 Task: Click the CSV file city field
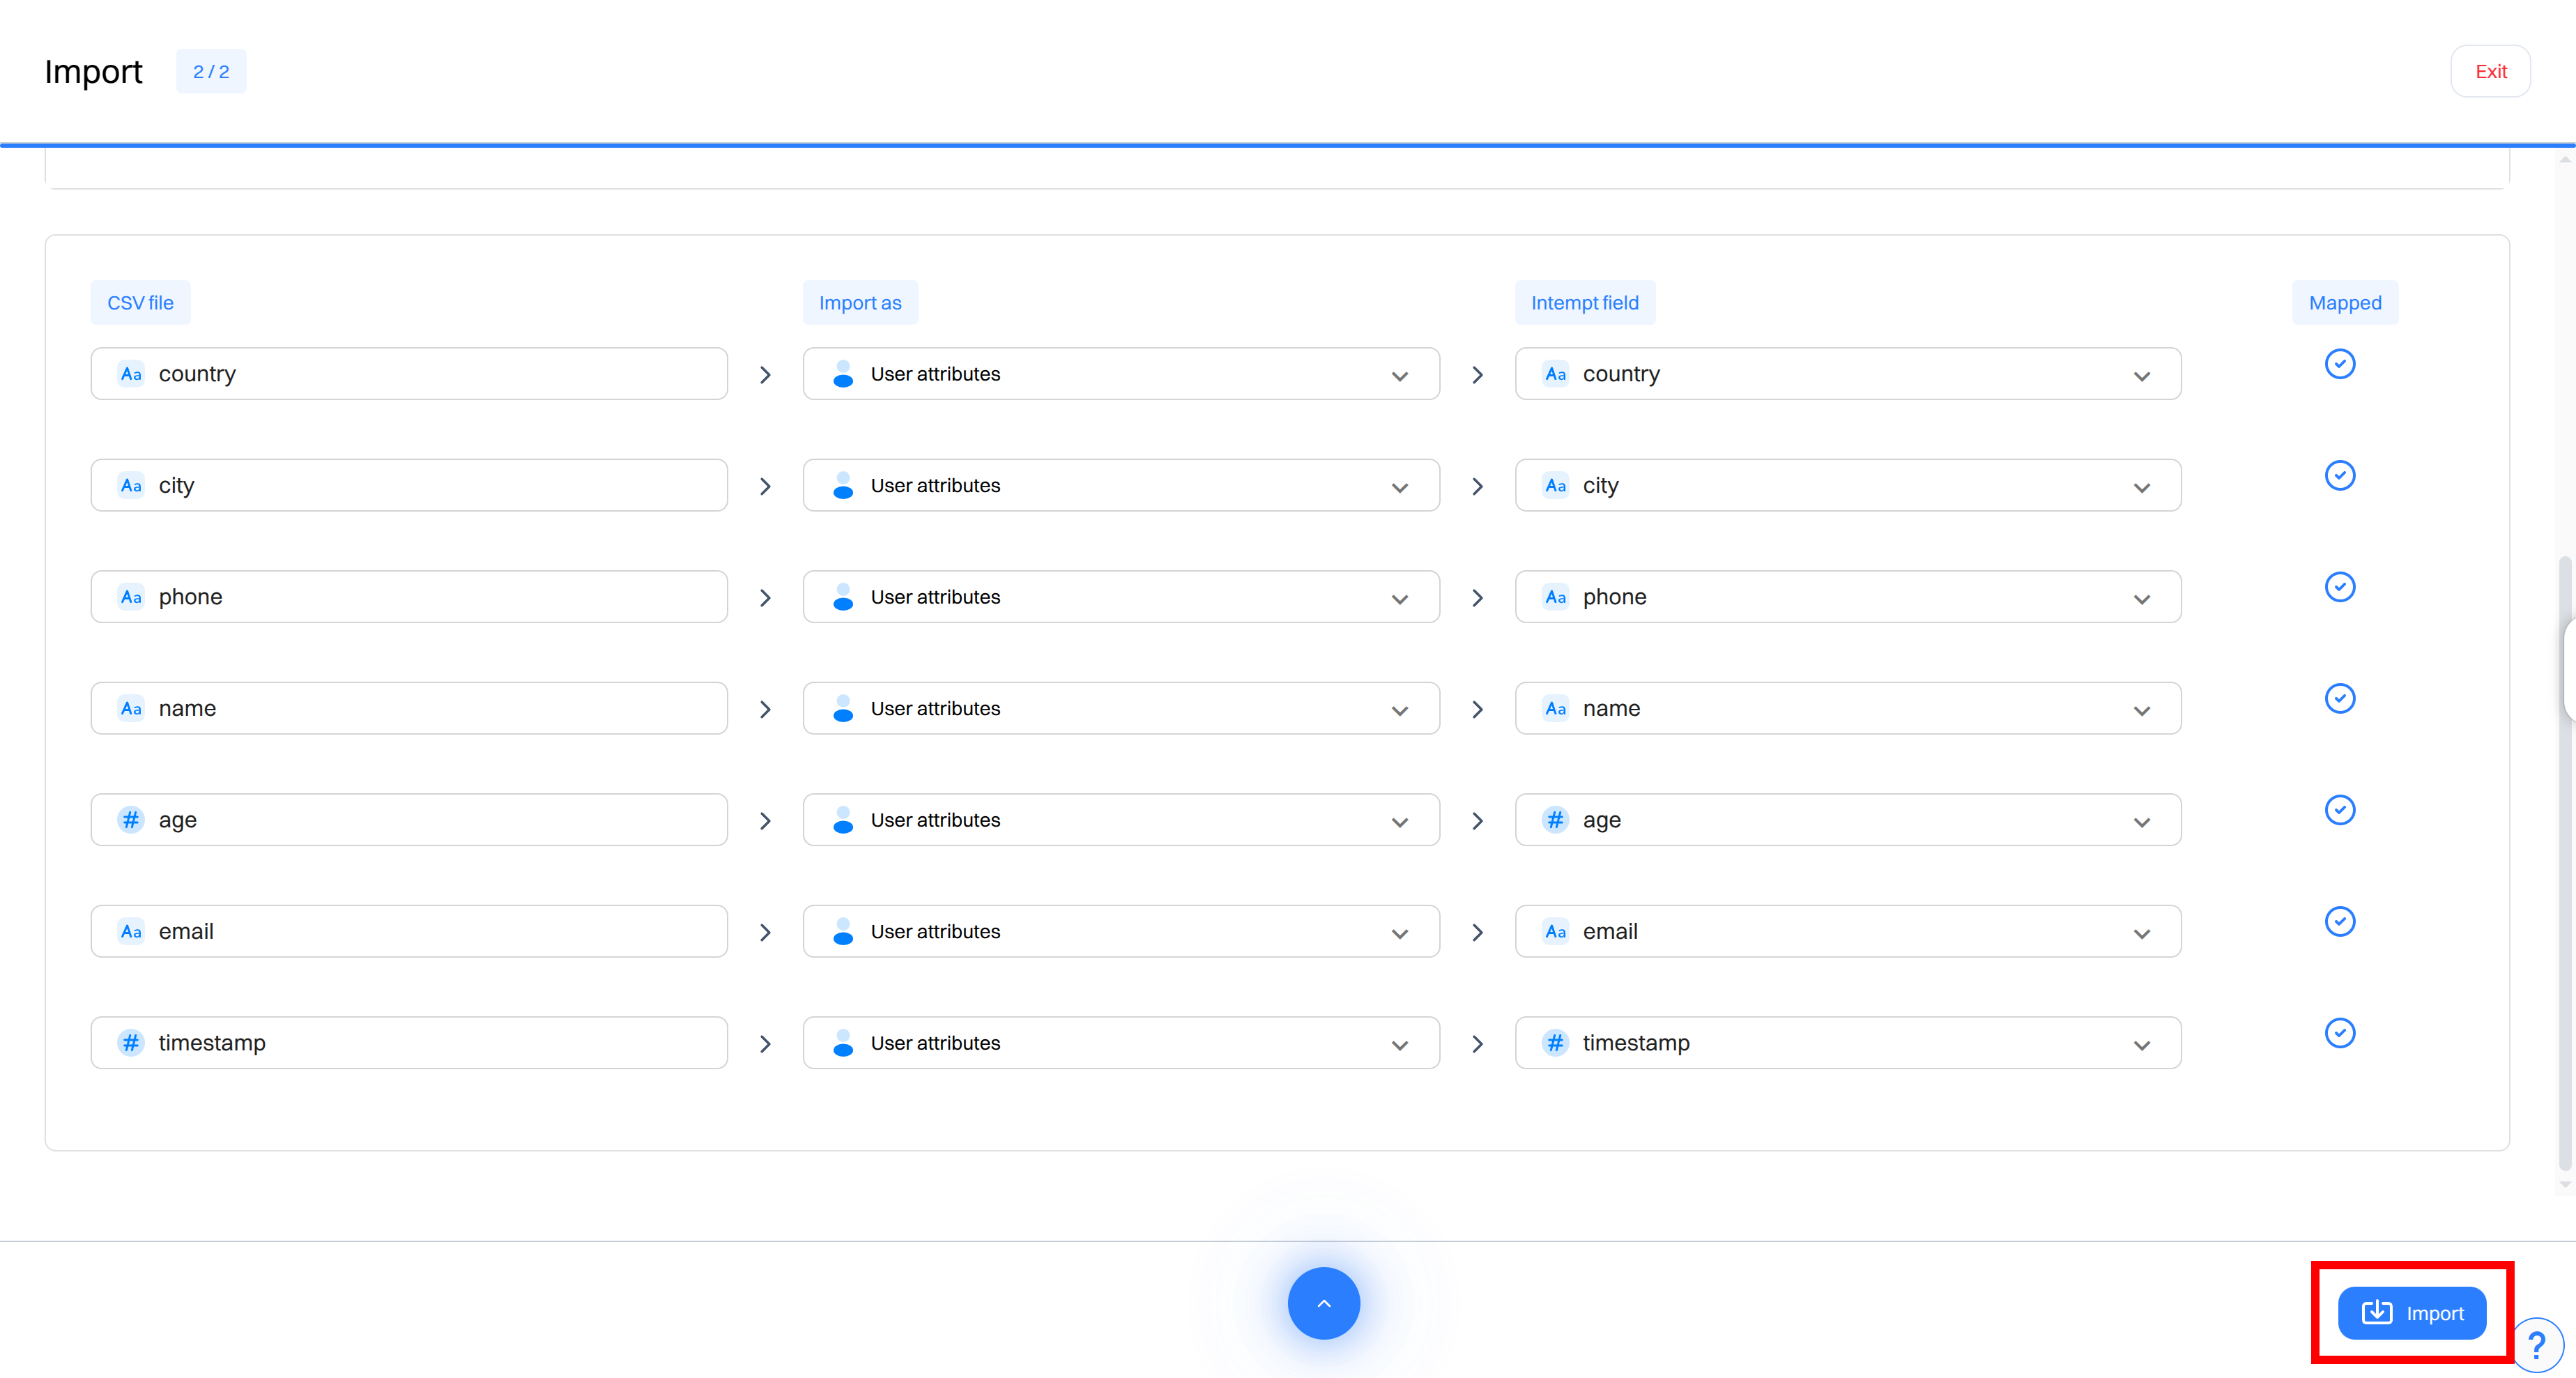[409, 485]
